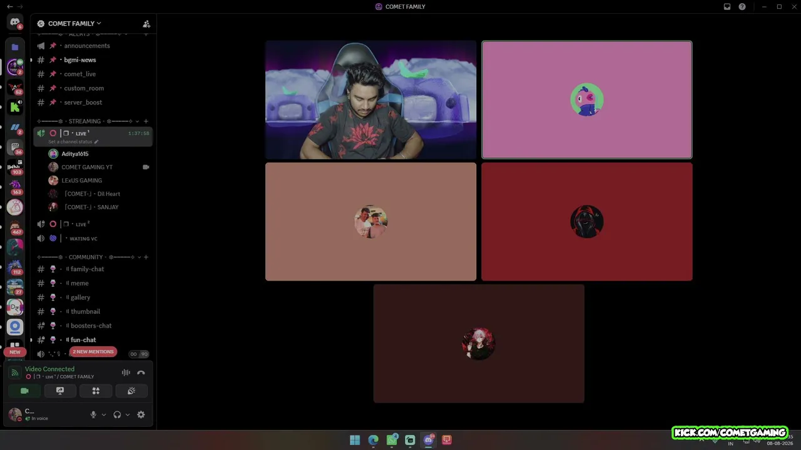Open the gallery channel

pos(93,297)
